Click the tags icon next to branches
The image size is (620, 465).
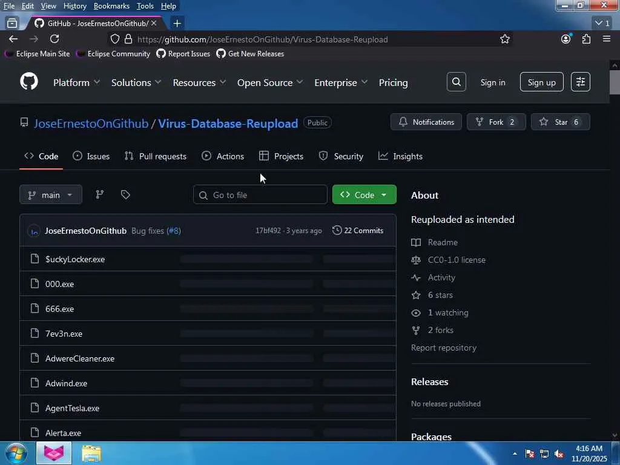(x=125, y=194)
